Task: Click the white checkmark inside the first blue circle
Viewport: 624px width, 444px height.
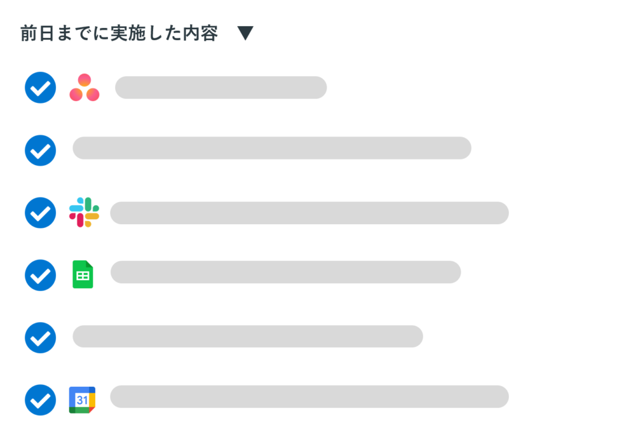Action: point(40,88)
